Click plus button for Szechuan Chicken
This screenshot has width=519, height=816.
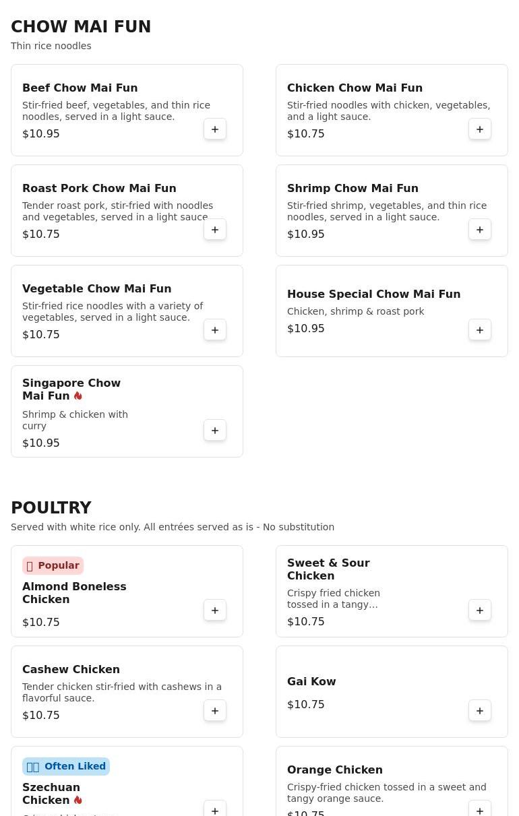pos(215,809)
